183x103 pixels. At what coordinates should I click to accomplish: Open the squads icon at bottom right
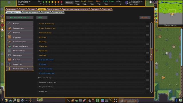[177, 100]
